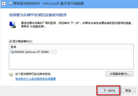Viewport: 138px width, 96px height.
Task: Click blank area of the blue title bar
Action: point(110,4)
